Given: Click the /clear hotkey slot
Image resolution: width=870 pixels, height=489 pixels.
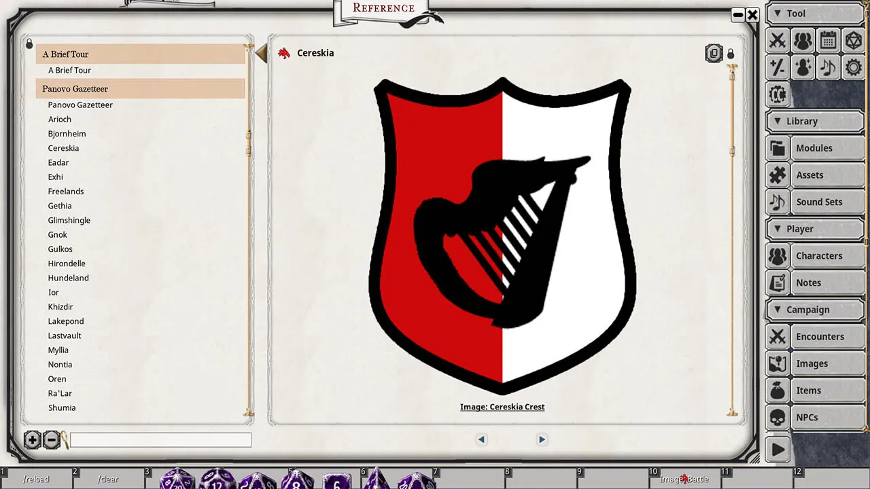Looking at the screenshot, I should coord(108,479).
